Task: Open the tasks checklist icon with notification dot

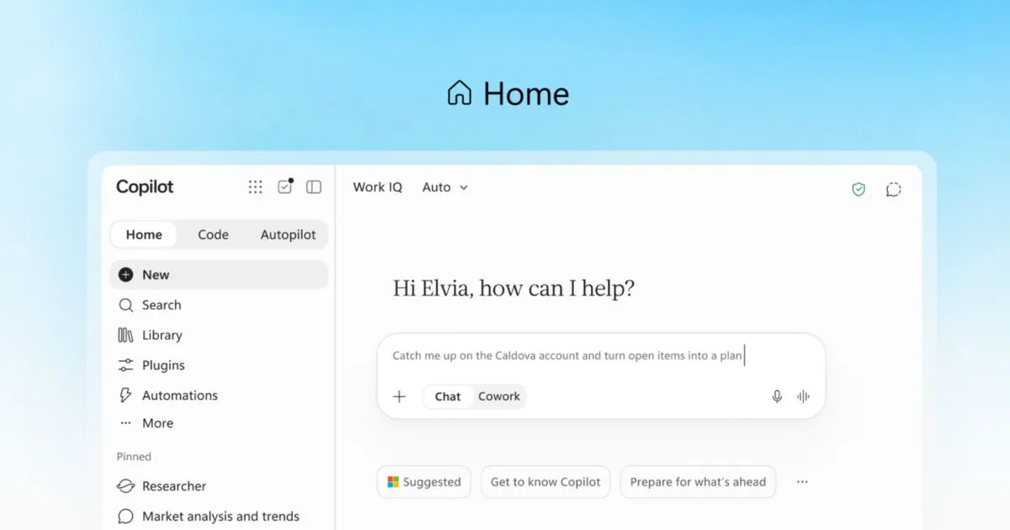Action: click(285, 186)
